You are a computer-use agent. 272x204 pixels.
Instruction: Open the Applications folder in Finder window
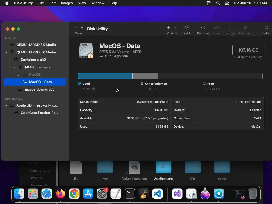(x=163, y=167)
